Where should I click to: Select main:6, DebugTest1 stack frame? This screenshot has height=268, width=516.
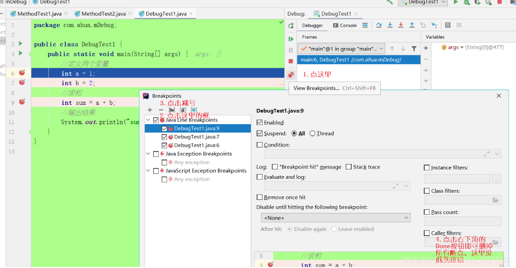click(359, 60)
